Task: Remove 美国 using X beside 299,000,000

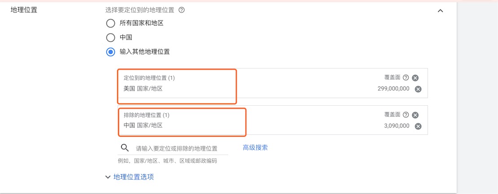Action: pyautogui.click(x=418, y=89)
